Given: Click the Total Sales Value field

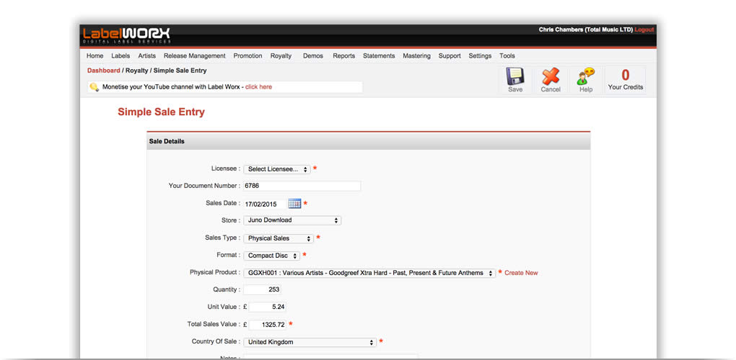Looking at the screenshot, I should [x=267, y=325].
